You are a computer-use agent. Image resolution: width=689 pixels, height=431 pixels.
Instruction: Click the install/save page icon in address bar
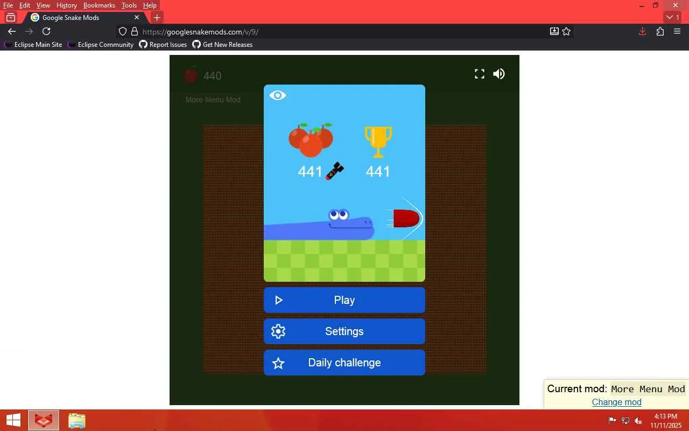point(554,31)
